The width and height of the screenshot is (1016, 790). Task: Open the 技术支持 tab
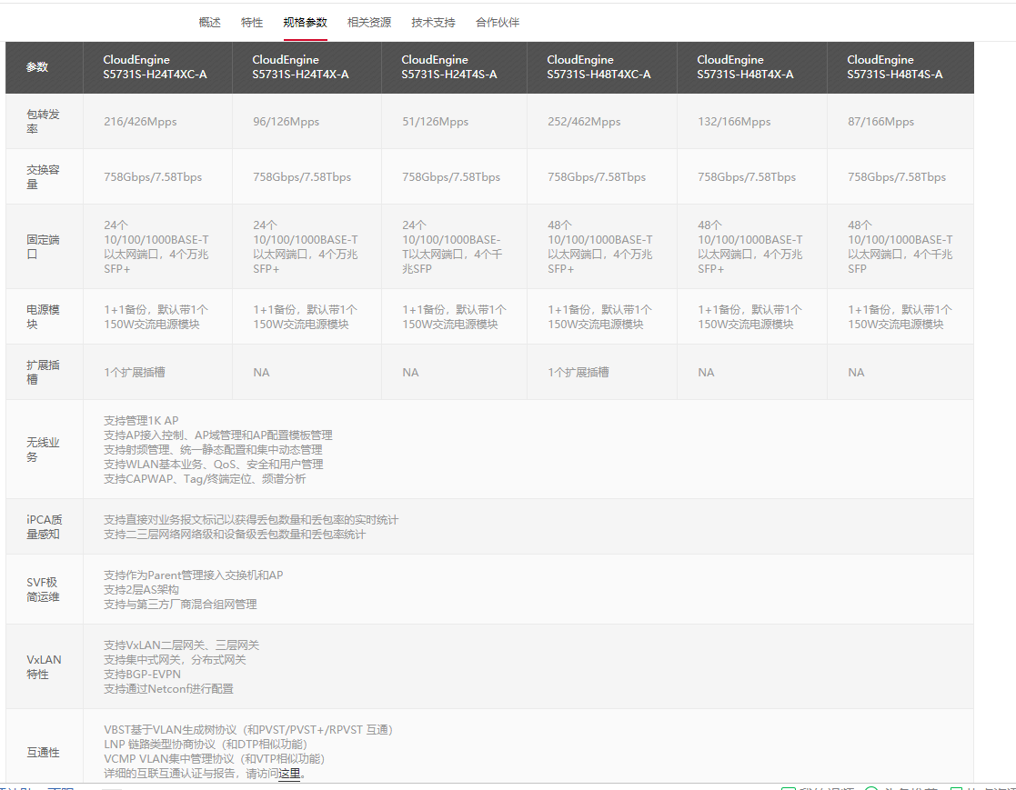point(433,23)
